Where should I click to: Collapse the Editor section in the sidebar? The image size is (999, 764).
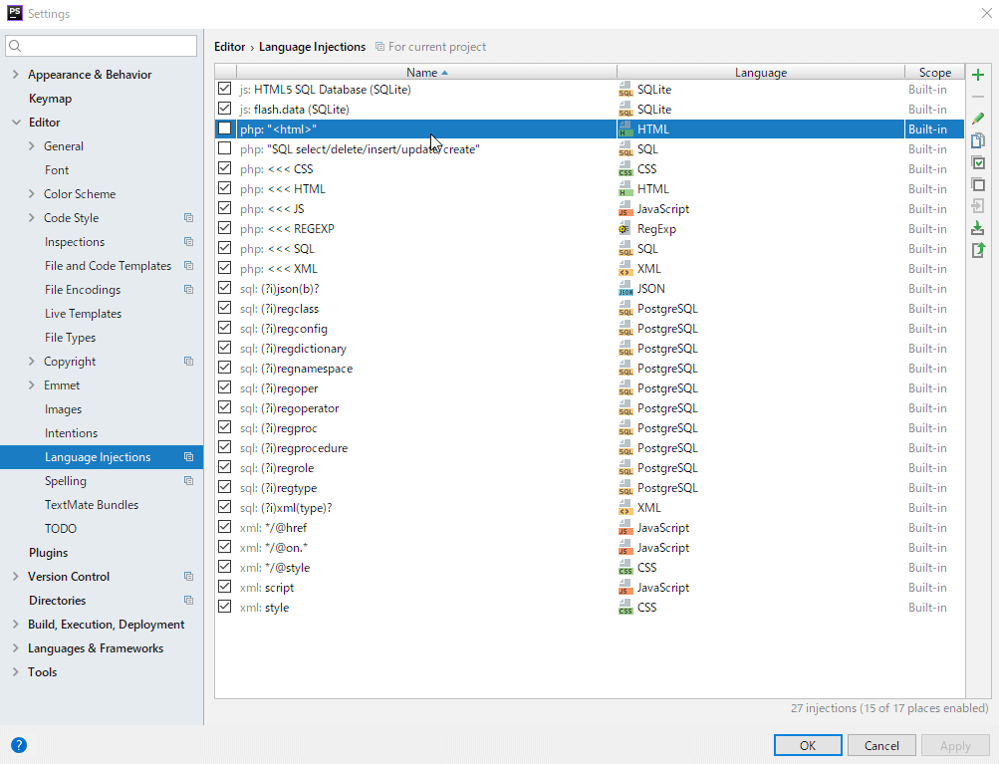[x=15, y=122]
